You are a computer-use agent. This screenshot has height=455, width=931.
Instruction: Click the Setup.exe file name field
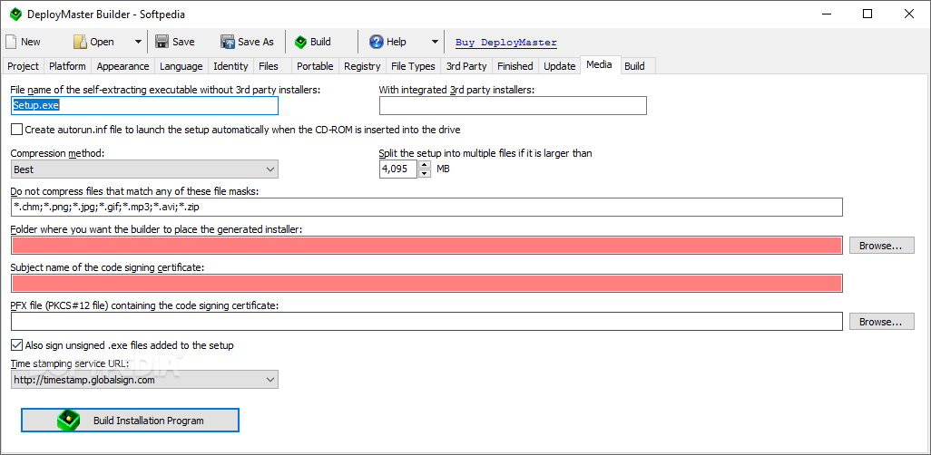pos(144,106)
